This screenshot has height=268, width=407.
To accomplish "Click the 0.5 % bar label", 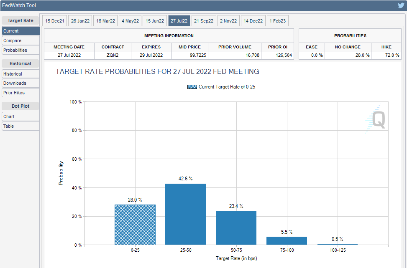I will pyautogui.click(x=338, y=239).
